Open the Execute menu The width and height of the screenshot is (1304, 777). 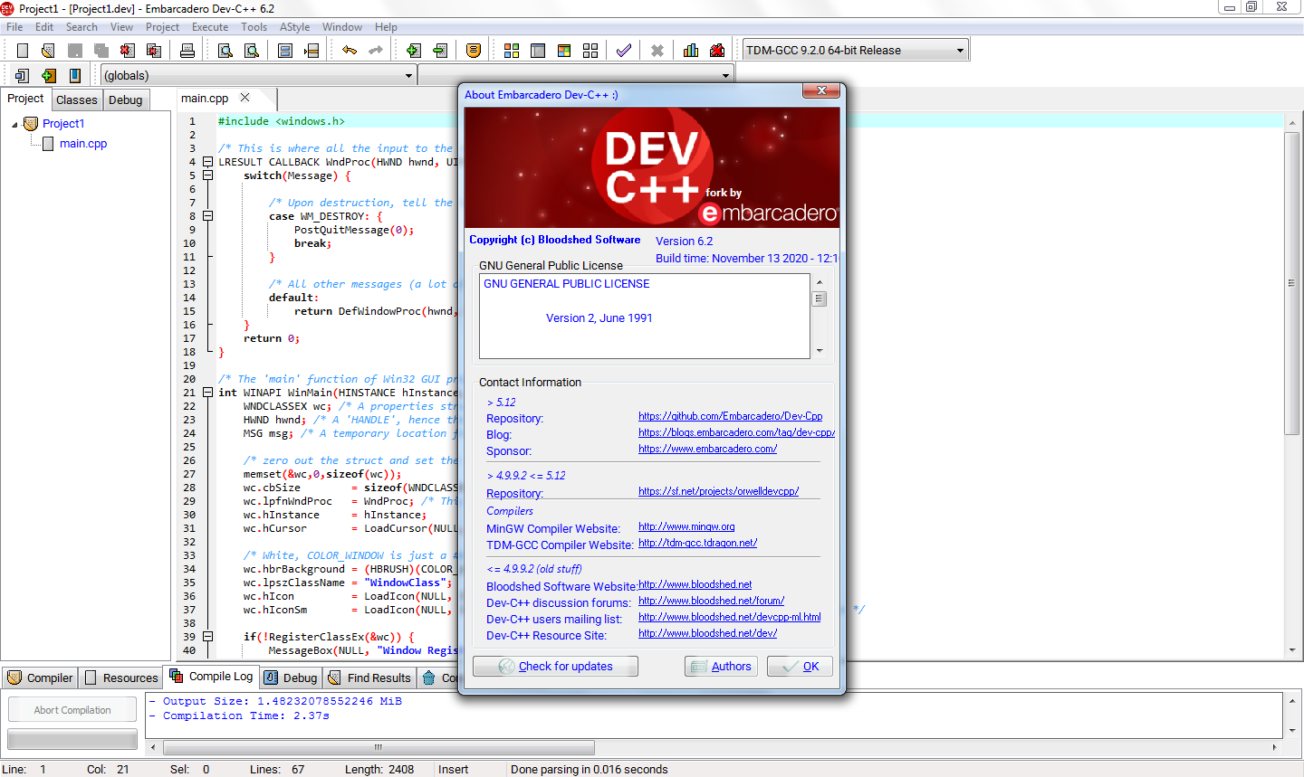point(210,27)
